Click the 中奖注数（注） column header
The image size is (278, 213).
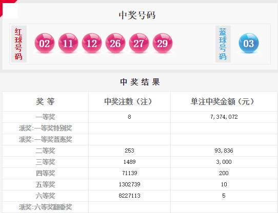[x=128, y=101]
